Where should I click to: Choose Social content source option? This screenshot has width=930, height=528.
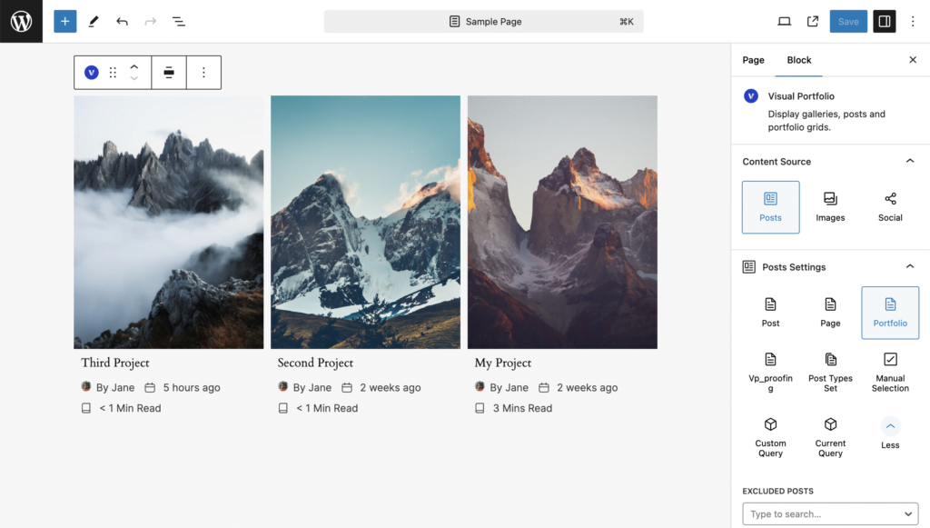[890, 206]
